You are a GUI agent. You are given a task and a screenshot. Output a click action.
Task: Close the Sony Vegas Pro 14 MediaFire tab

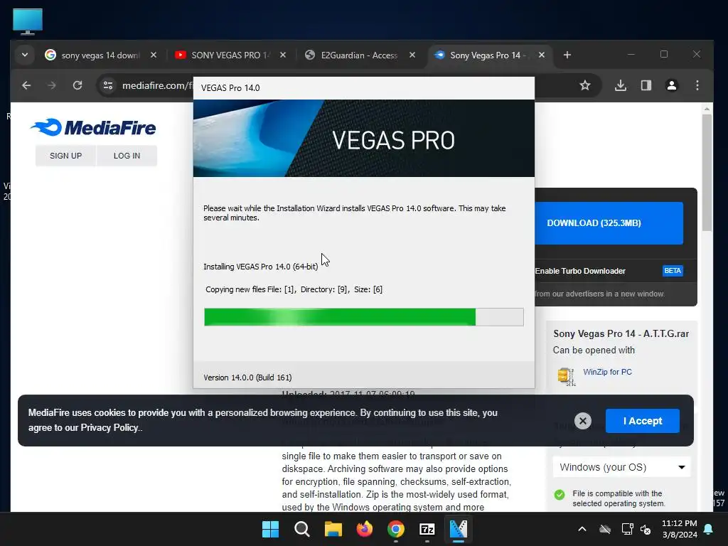tap(541, 55)
